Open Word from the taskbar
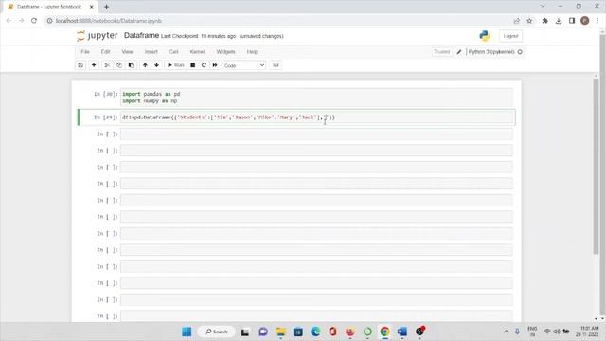The width and height of the screenshot is (606, 341). (x=401, y=332)
